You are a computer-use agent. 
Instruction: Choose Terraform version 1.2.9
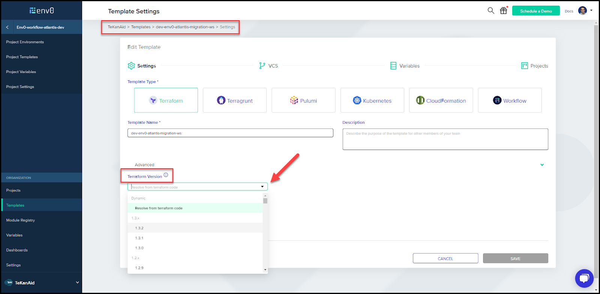(x=195, y=268)
